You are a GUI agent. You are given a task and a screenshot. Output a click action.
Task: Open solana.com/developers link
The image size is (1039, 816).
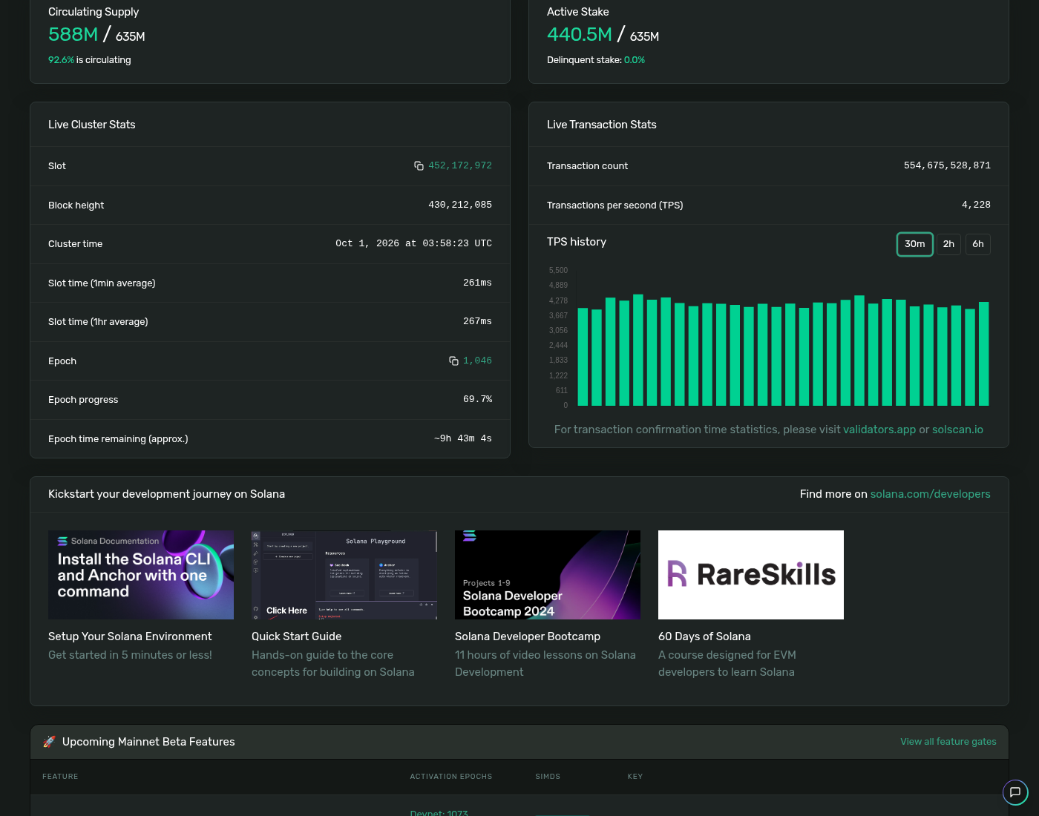click(931, 494)
